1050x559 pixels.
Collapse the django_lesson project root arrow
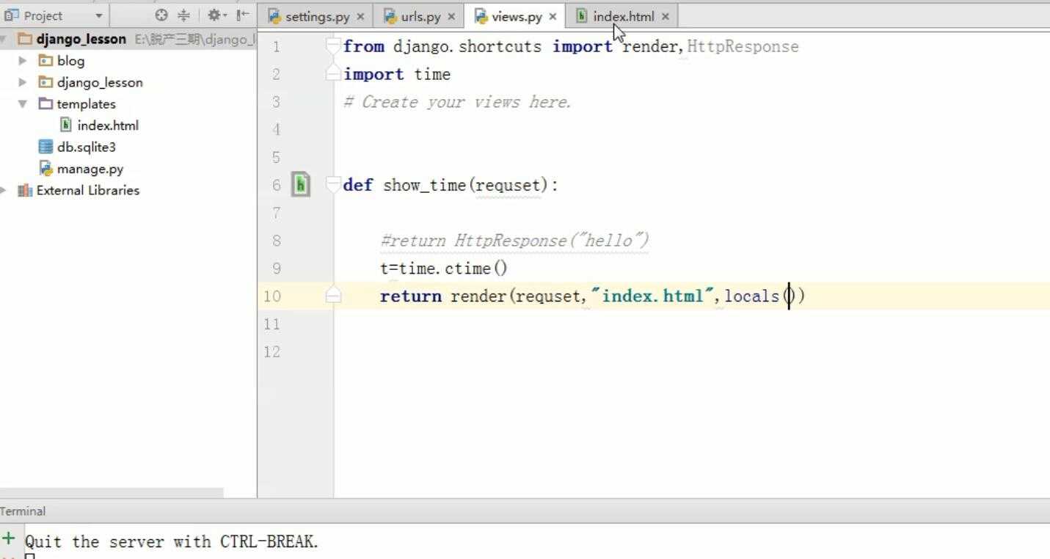click(x=4, y=39)
